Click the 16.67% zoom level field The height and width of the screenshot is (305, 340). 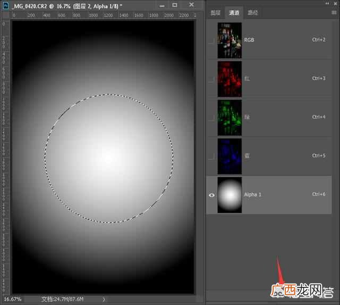[x=13, y=299]
